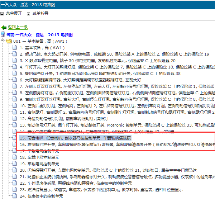Click the document icon next to item 12
Screen dimensions: 215x199
click(15, 118)
